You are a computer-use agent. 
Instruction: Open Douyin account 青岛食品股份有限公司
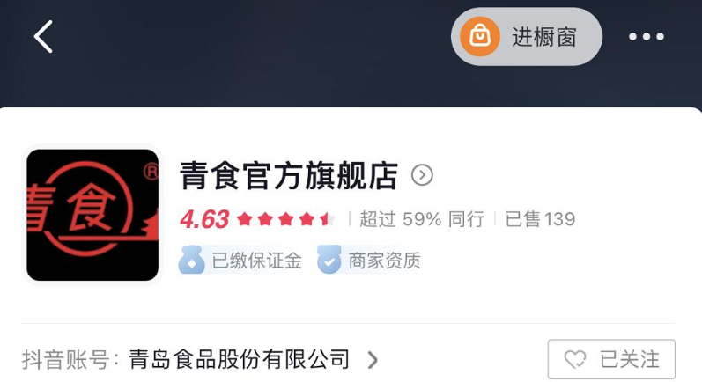coord(239,359)
